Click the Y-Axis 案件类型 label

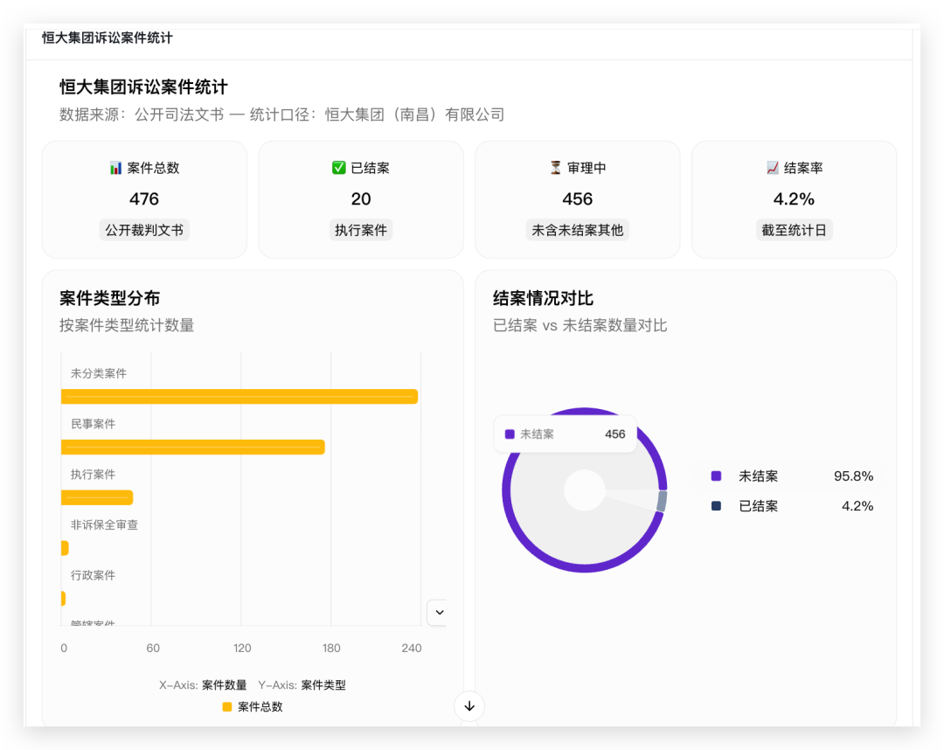[x=302, y=685]
